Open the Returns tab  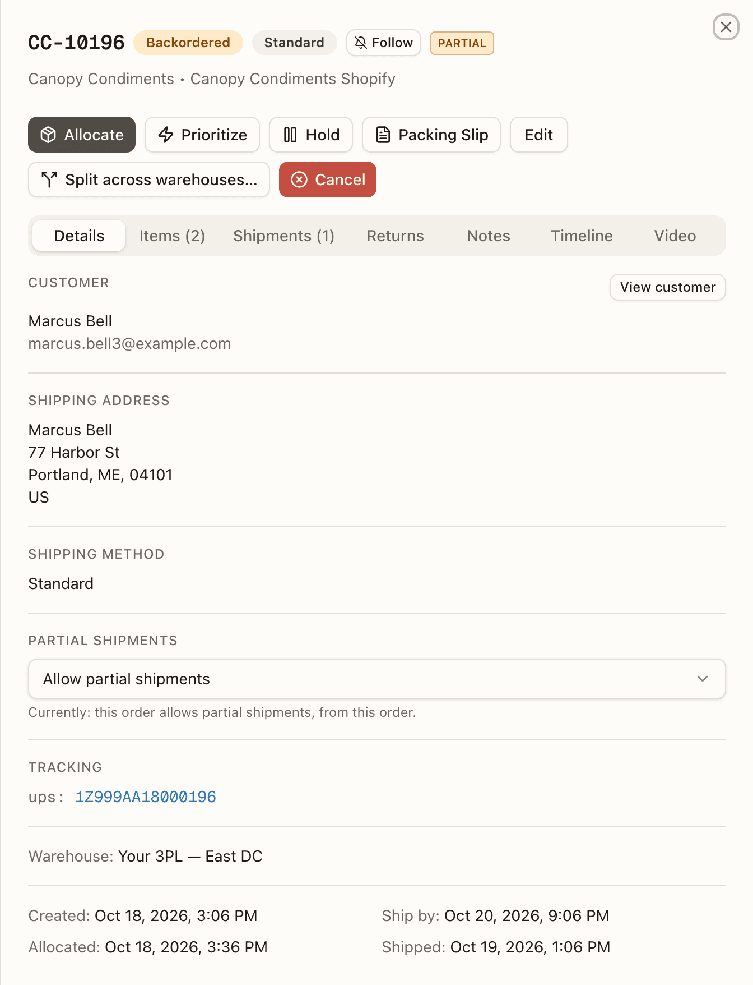click(395, 236)
